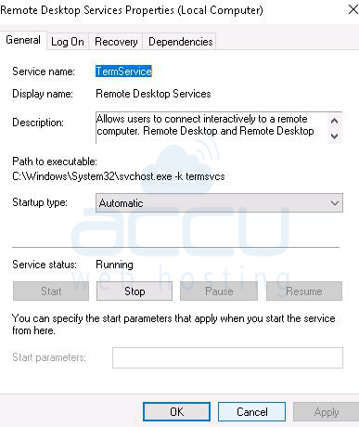Click the description box down arrow
Screen dimensions: 359x427
(334, 136)
